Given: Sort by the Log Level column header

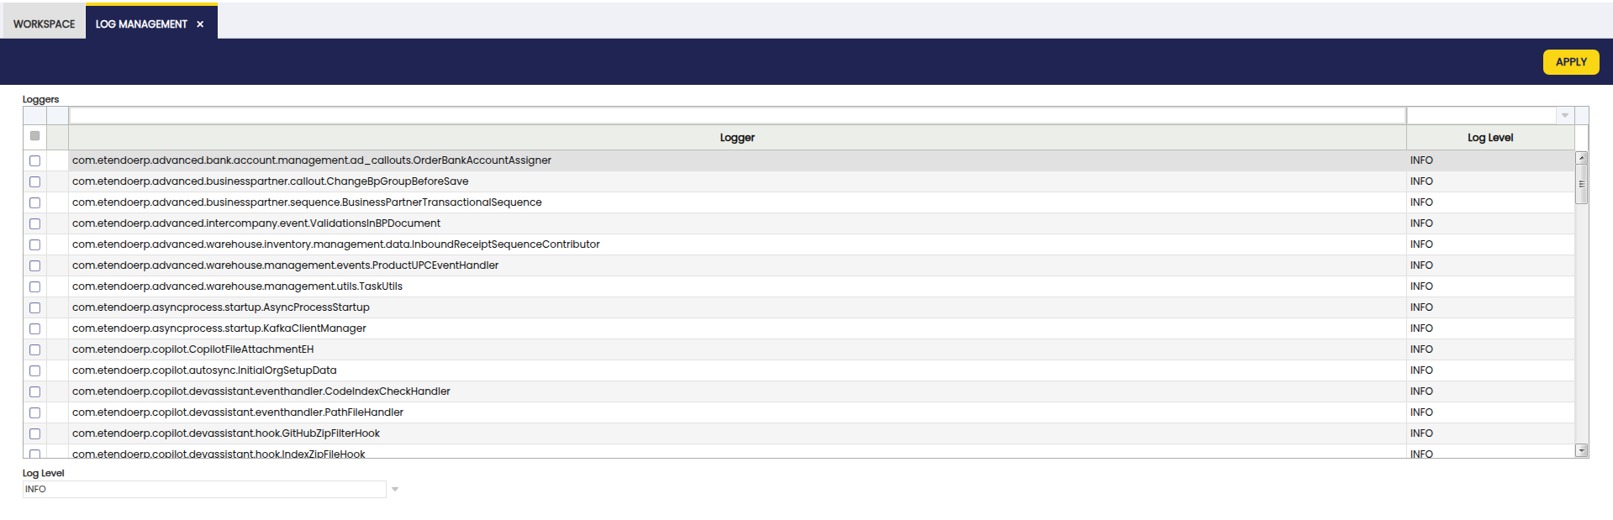Looking at the screenshot, I should click(1489, 138).
